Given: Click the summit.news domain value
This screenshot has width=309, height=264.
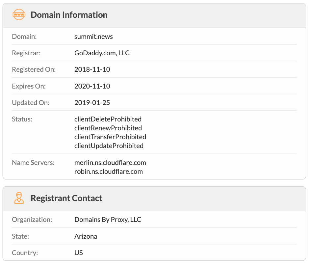Looking at the screenshot, I should [93, 37].
